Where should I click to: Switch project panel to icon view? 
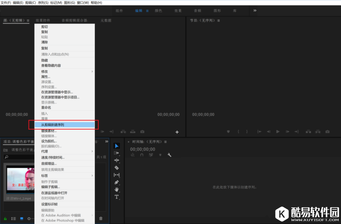pos(21,219)
